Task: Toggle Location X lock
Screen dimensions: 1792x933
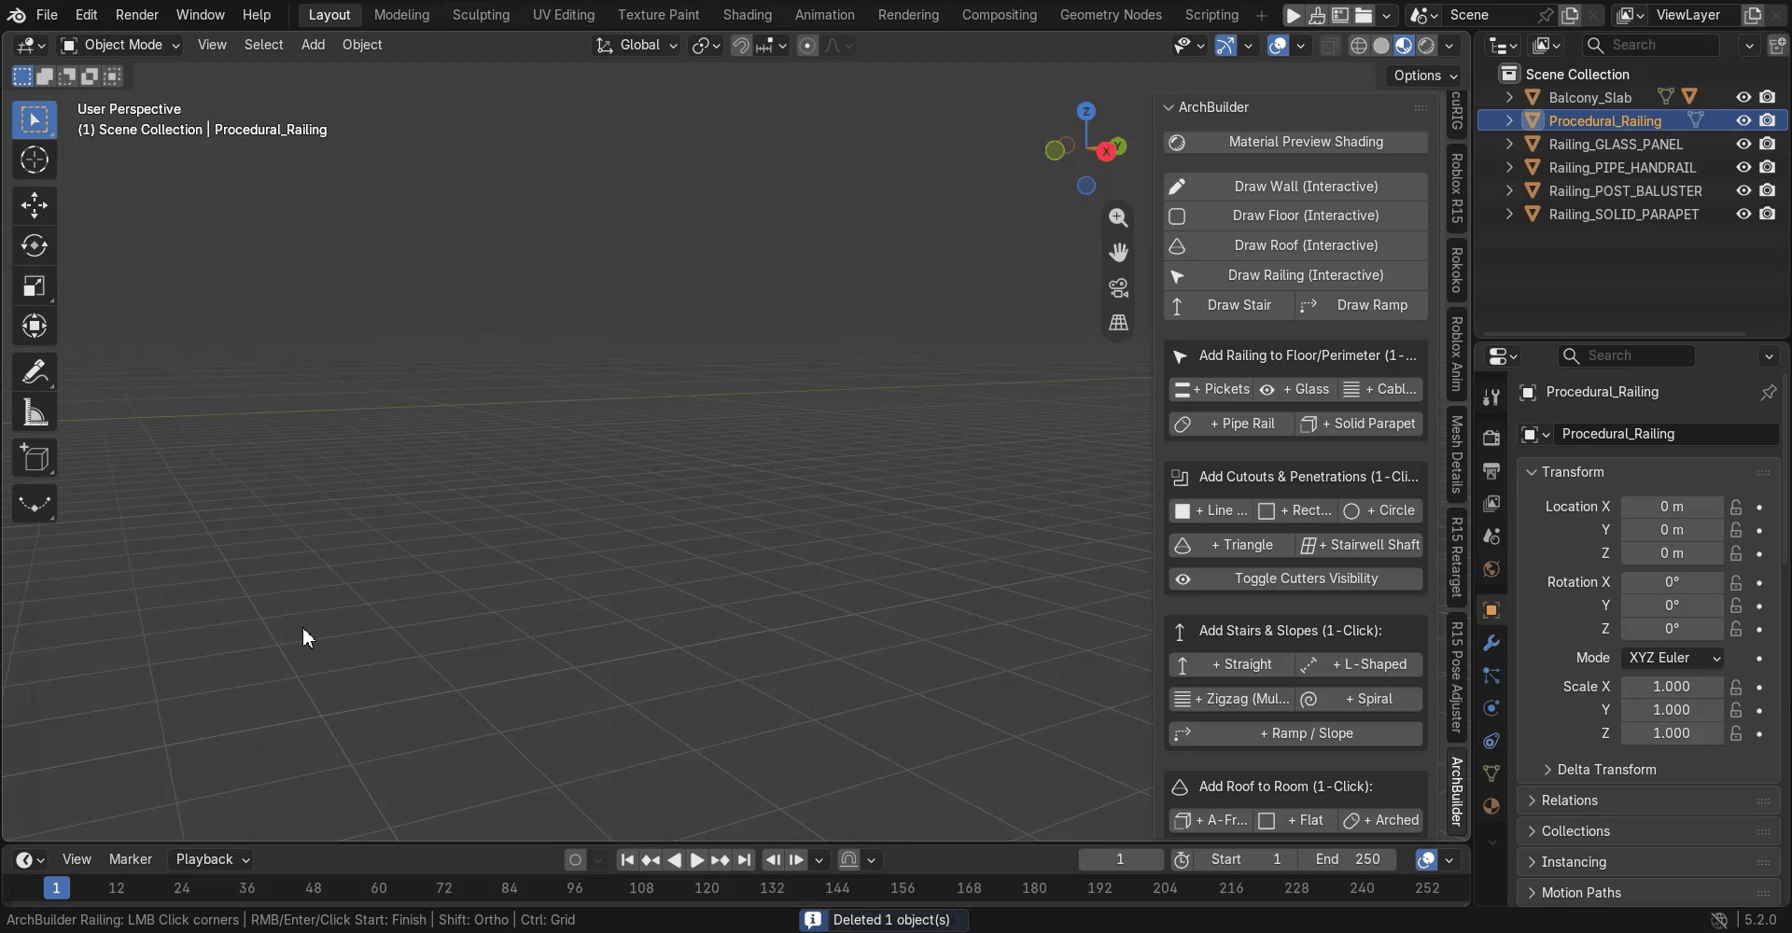Action: click(1735, 507)
